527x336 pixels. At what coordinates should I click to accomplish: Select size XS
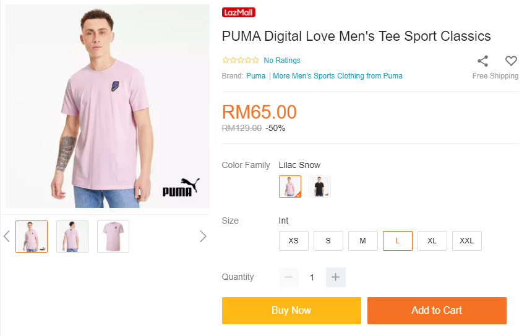pos(293,241)
